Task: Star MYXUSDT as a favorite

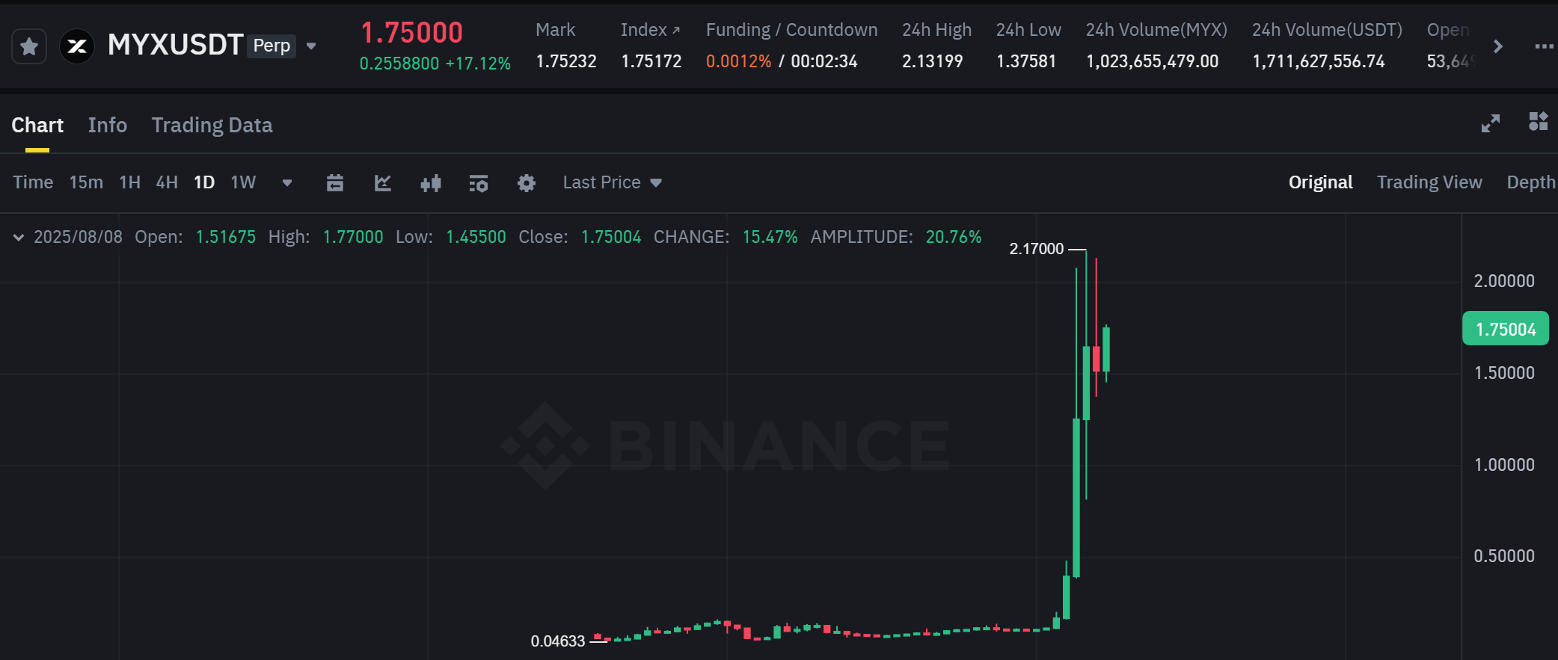Action: [x=29, y=46]
